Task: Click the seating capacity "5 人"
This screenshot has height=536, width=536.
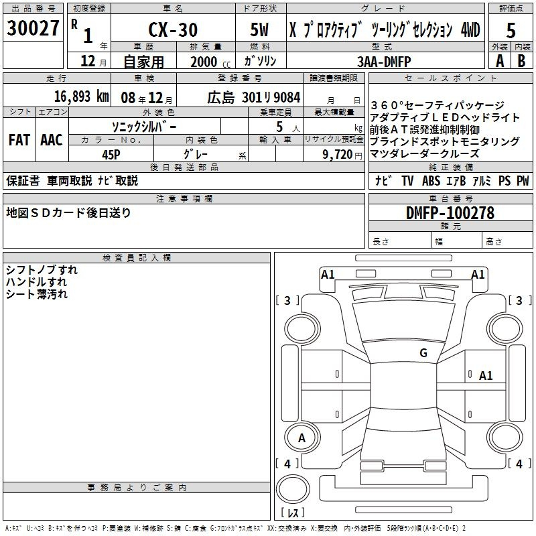Action: pyautogui.click(x=287, y=127)
